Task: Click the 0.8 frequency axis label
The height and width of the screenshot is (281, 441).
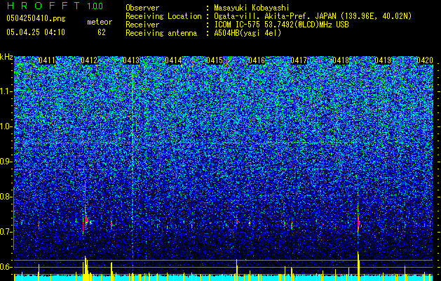Action: click(6, 197)
